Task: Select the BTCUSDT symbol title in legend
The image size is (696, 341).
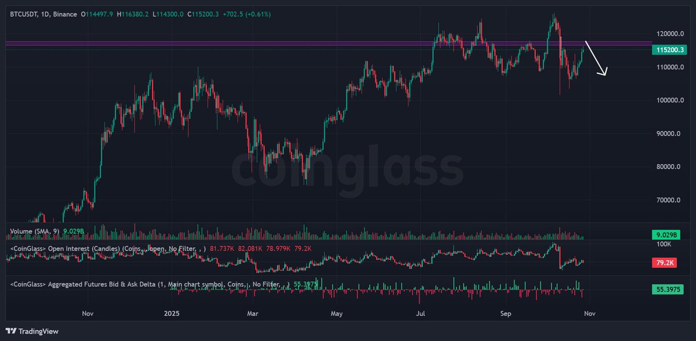Action: pyautogui.click(x=43, y=13)
